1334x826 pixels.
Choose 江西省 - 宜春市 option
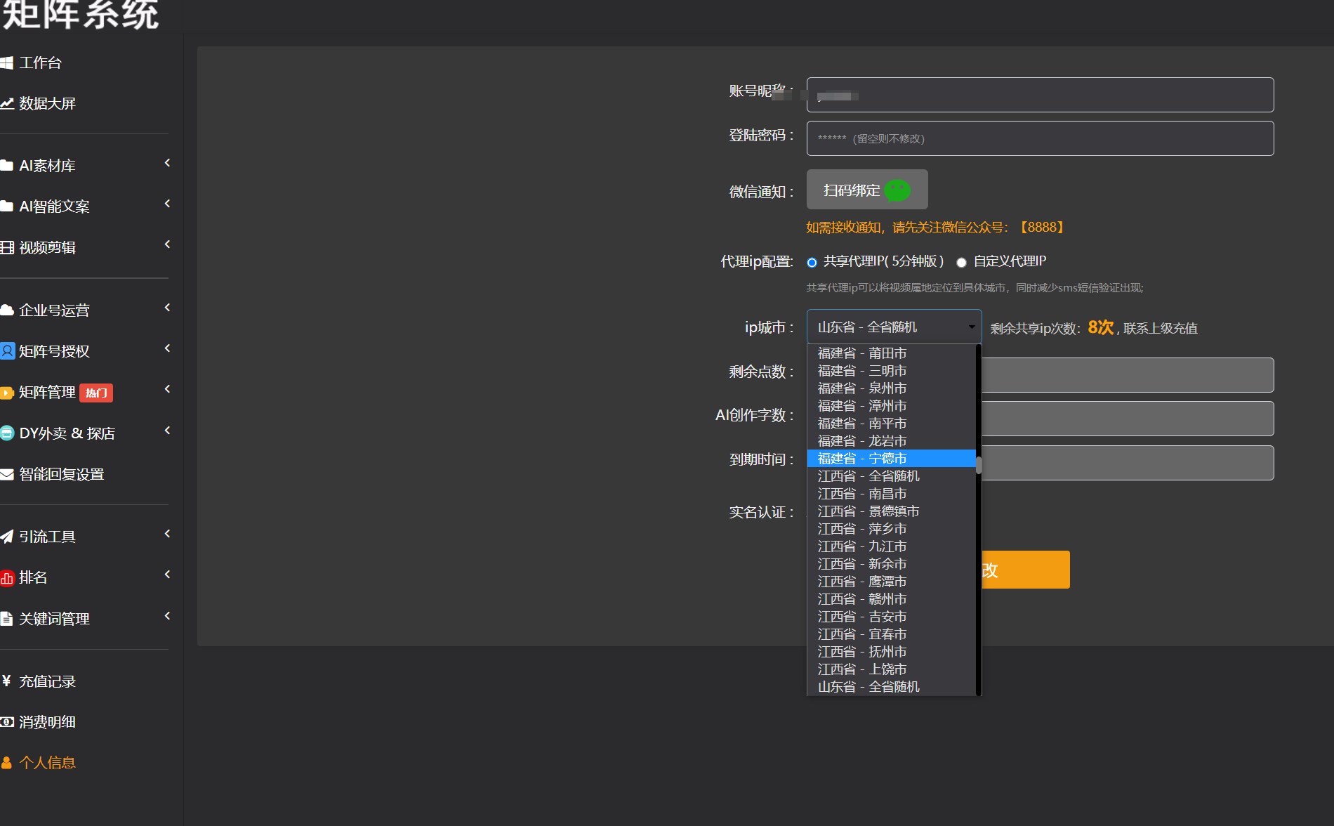click(891, 634)
